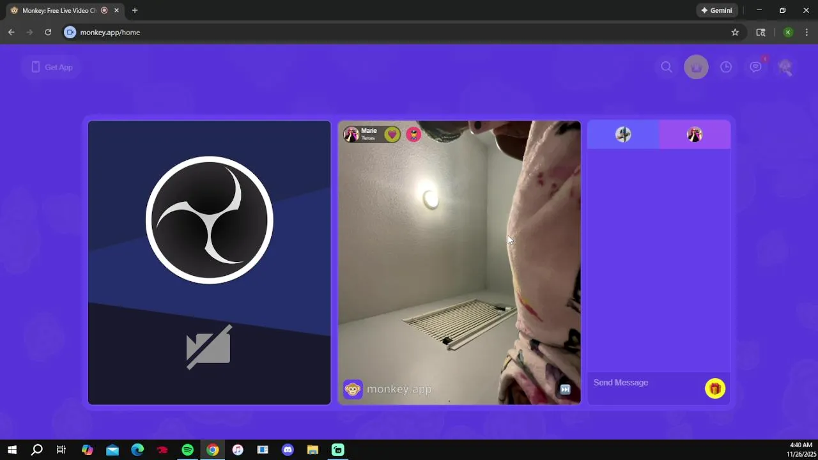
Task: Click the pink report badge on Marie's video
Action: pyautogui.click(x=413, y=134)
